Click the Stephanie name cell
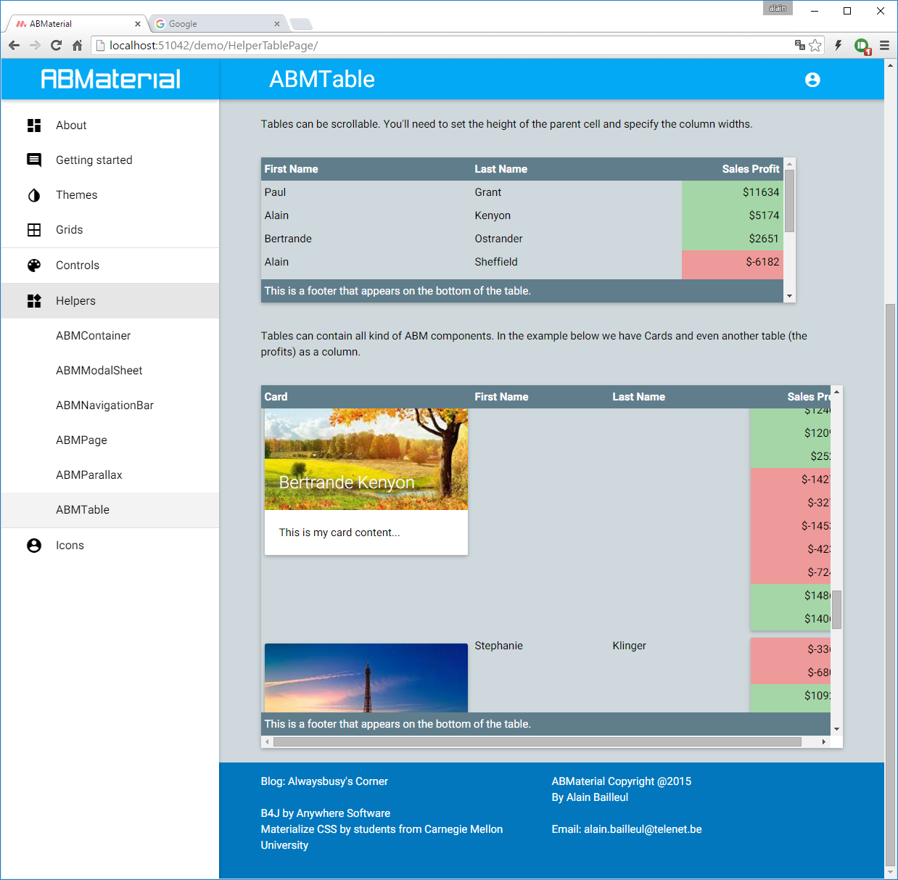898x880 pixels. 498,646
